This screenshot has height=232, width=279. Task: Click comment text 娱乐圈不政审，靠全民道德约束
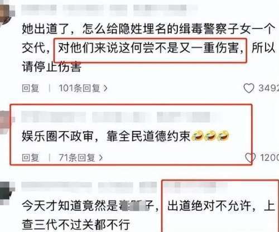tap(106, 136)
